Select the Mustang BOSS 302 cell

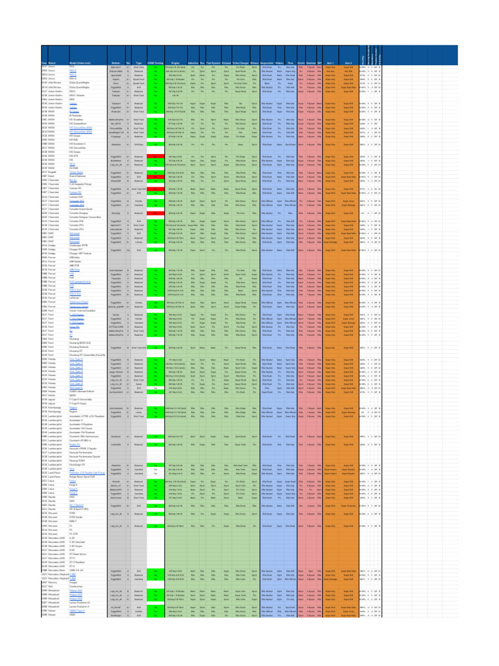pos(88,343)
